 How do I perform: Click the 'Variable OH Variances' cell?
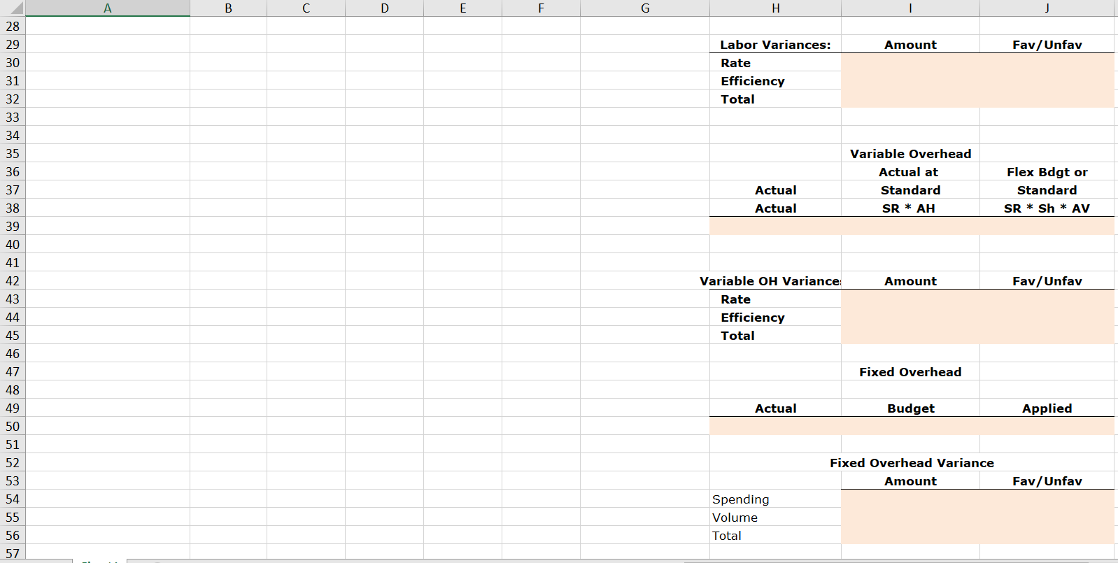[775, 281]
